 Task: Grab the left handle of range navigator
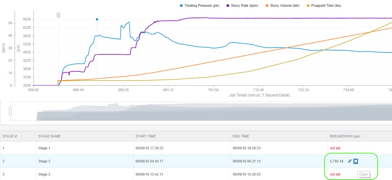[10, 111]
